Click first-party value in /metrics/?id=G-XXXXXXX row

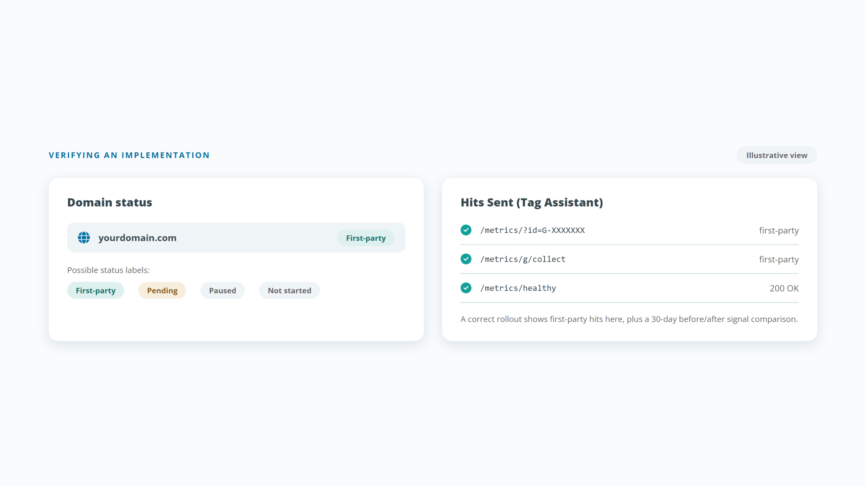click(779, 231)
